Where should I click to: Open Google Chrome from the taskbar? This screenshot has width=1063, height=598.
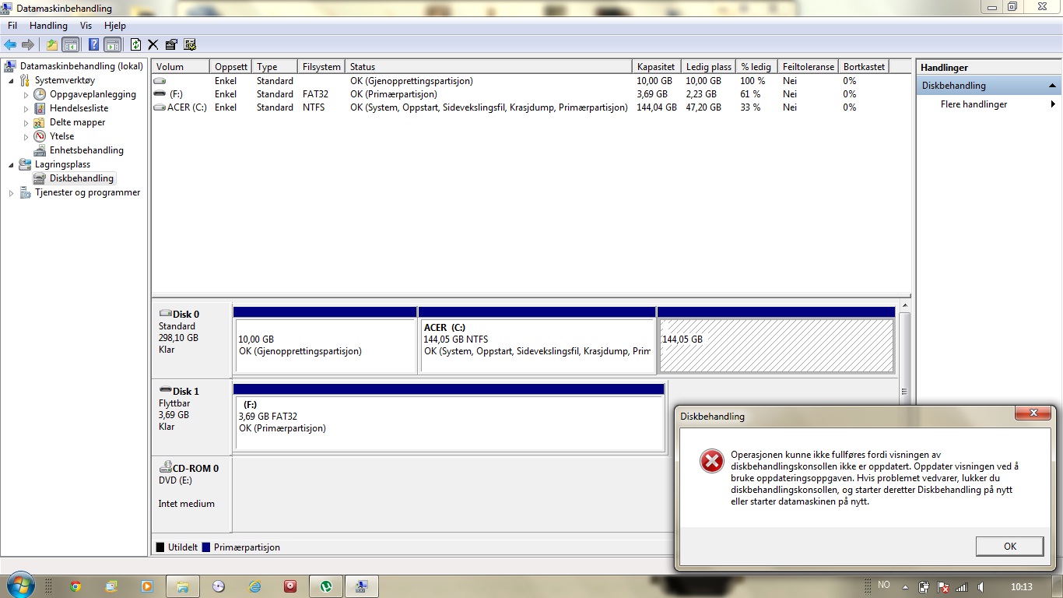click(x=75, y=586)
